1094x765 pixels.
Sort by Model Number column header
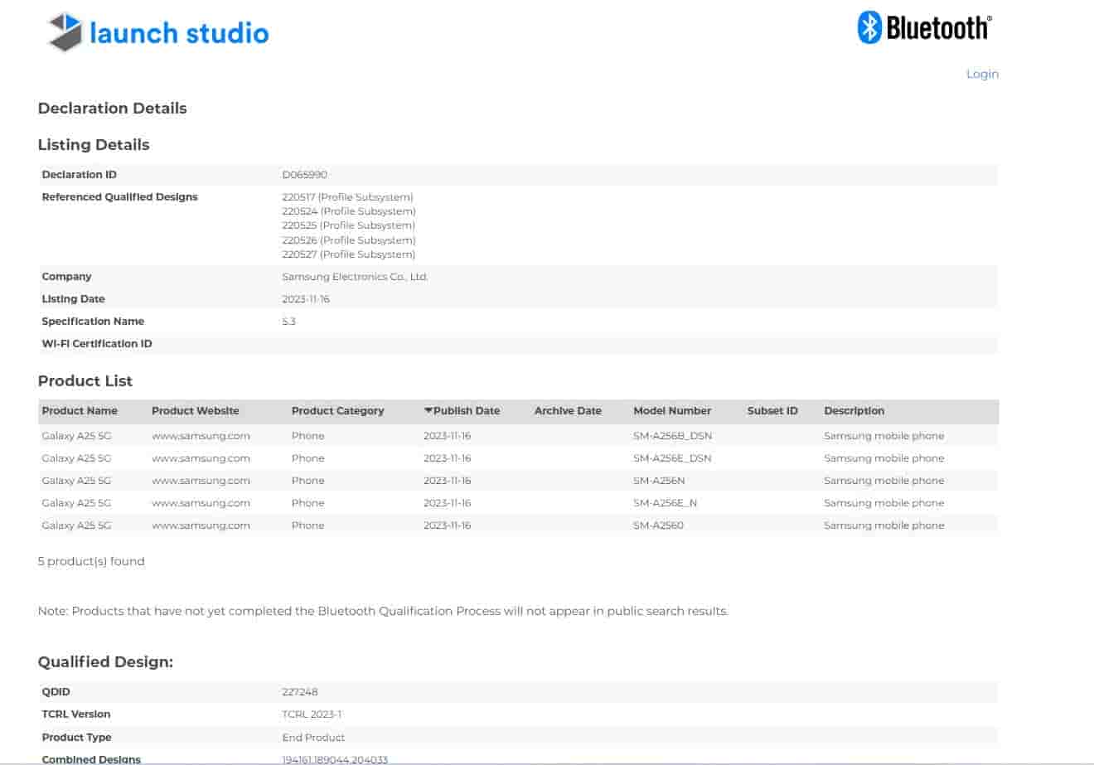pyautogui.click(x=672, y=410)
